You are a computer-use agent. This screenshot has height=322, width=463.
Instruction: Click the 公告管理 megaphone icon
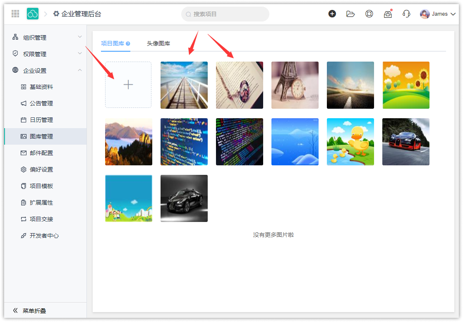pos(24,103)
